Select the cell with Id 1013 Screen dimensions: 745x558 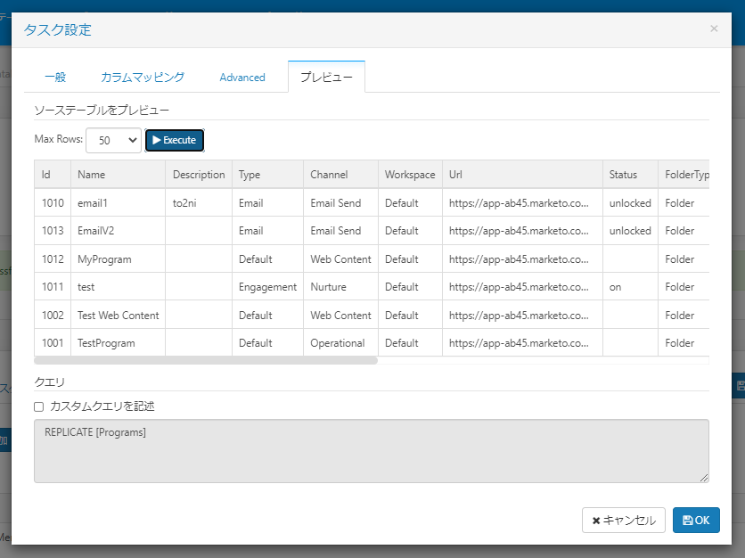[x=53, y=231]
